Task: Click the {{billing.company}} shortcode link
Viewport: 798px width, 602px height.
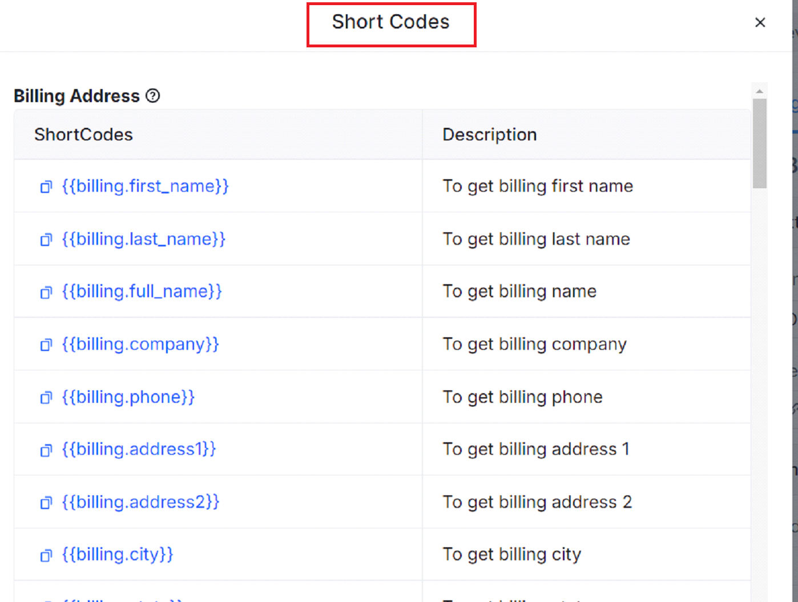Action: [140, 344]
